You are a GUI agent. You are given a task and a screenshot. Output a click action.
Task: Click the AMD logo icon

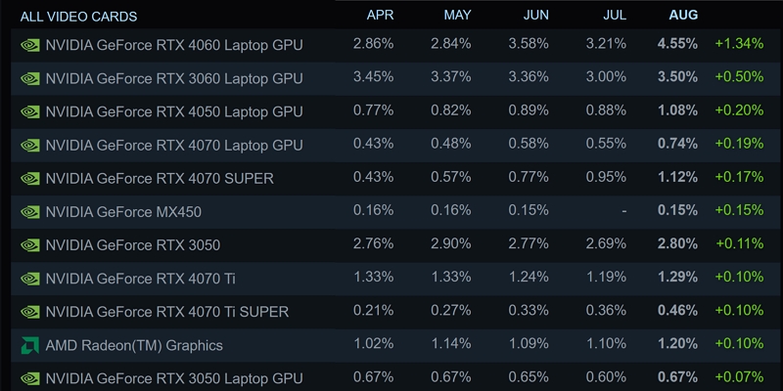(x=29, y=345)
